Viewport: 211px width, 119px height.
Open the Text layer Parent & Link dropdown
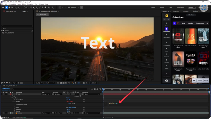(x=92, y=94)
